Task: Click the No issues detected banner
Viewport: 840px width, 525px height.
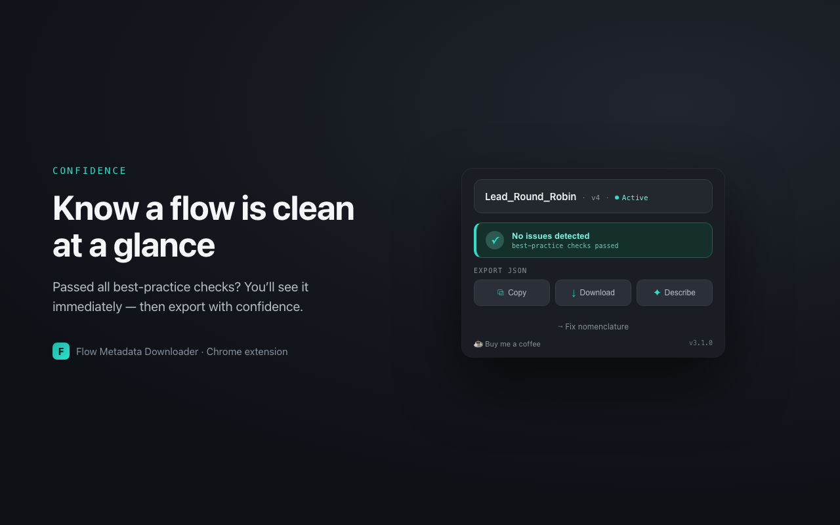Action: coord(593,240)
